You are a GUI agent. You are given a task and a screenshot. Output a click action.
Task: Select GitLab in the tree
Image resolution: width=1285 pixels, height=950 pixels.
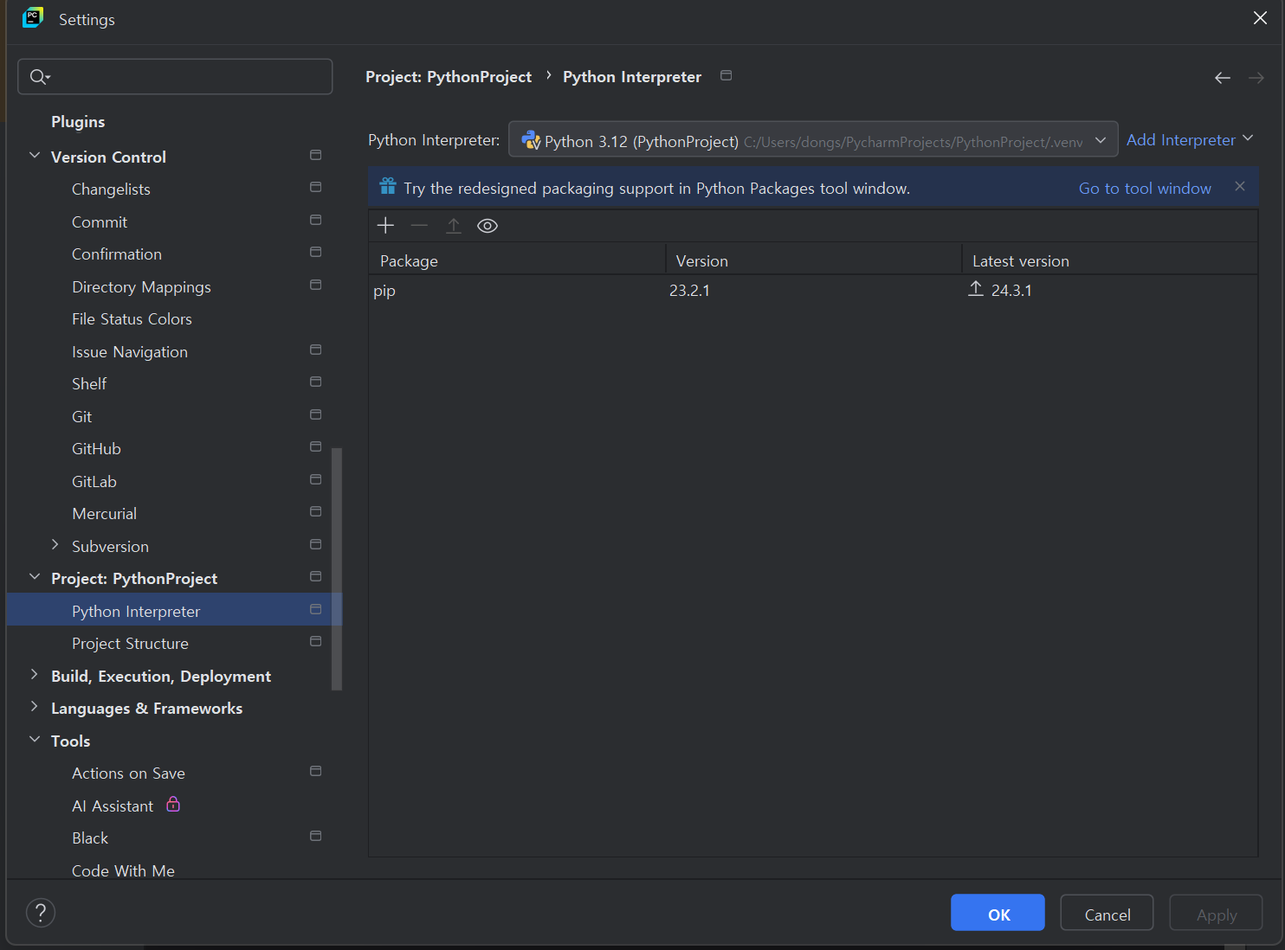[94, 482]
